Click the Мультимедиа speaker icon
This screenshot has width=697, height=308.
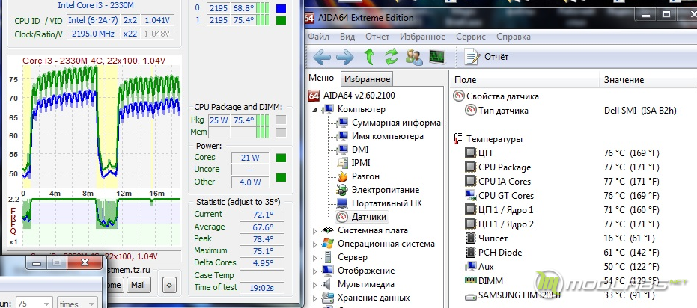click(327, 284)
